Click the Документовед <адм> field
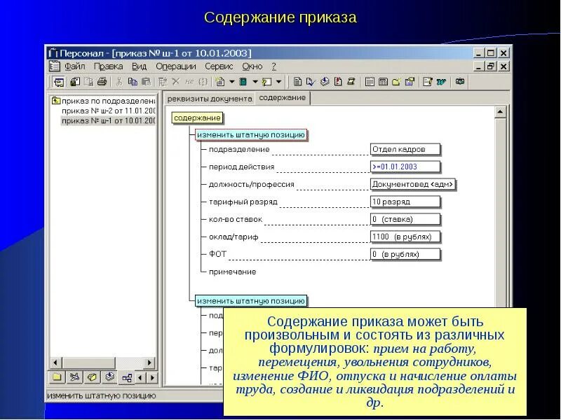This screenshot has width=561, height=420. tap(412, 184)
